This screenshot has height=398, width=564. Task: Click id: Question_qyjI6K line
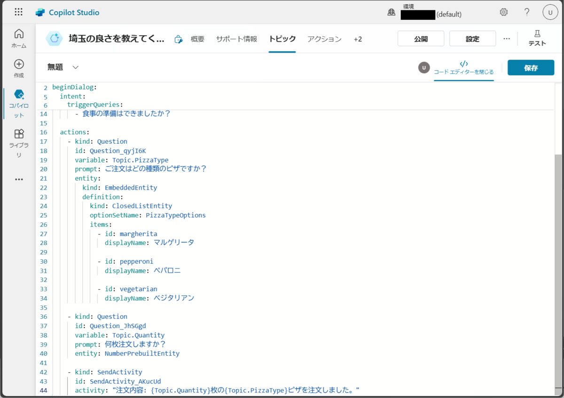tap(110, 151)
